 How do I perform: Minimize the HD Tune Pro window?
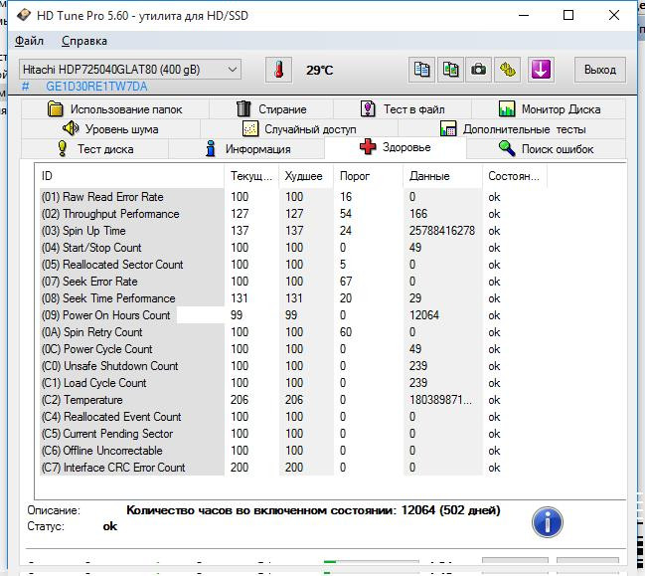click(524, 15)
